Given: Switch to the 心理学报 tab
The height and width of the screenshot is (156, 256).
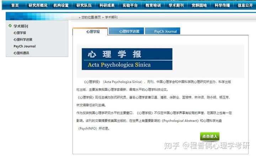Looking at the screenshot, I should point(90,32).
